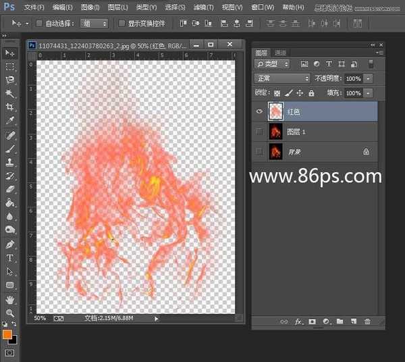Open the 组 auto-select target dropdown
405x362 pixels.
click(94, 23)
